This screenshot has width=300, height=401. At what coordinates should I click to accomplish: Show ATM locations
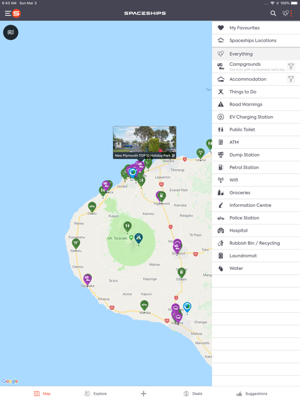[x=256, y=142]
